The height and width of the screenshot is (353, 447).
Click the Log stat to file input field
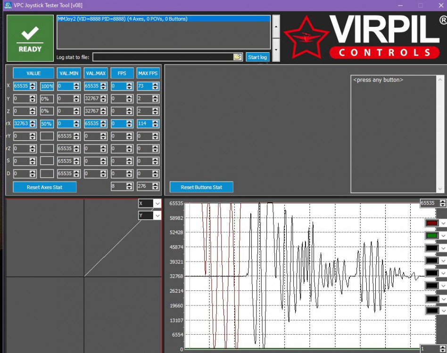pyautogui.click(x=163, y=57)
